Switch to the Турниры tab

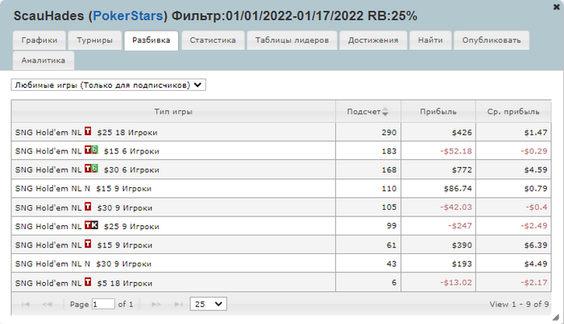point(94,40)
